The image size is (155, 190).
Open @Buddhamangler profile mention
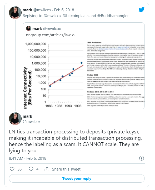coord(113,16)
